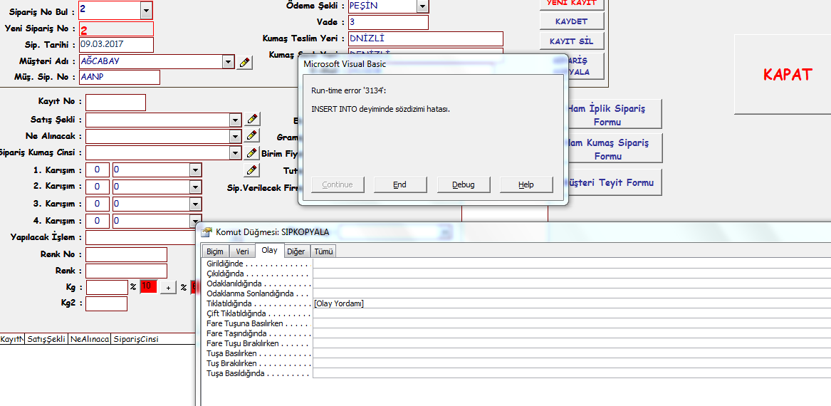The image size is (831, 406).
Task: Click the Komut Düğmesi property sheet title icon
Action: tap(206, 232)
